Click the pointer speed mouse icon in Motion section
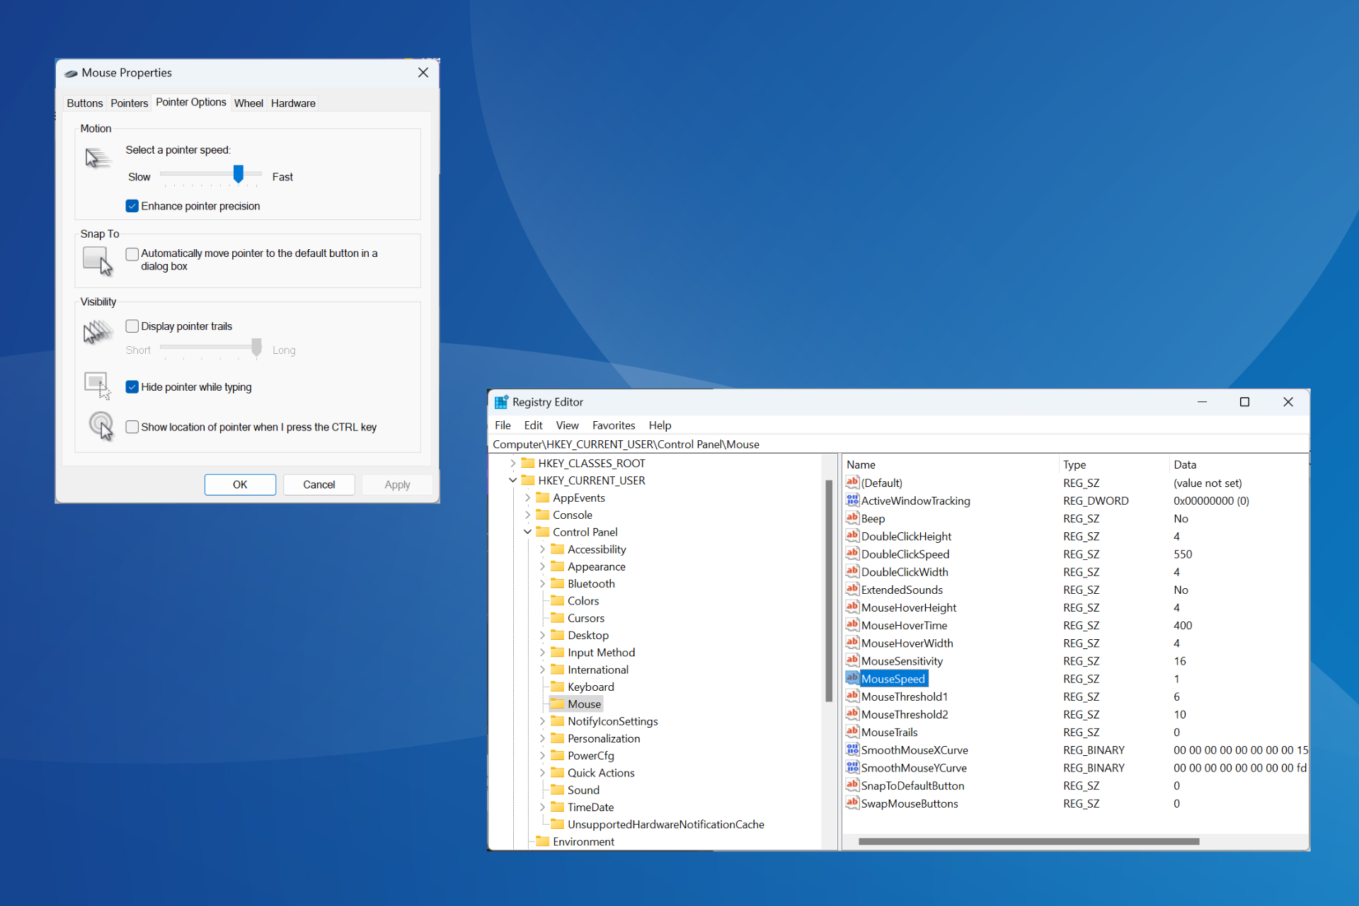The height and width of the screenshot is (906, 1359). coord(97,157)
